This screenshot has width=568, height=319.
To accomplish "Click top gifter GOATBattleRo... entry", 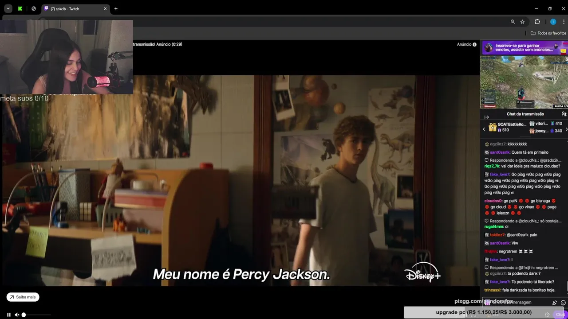I will (508, 127).
